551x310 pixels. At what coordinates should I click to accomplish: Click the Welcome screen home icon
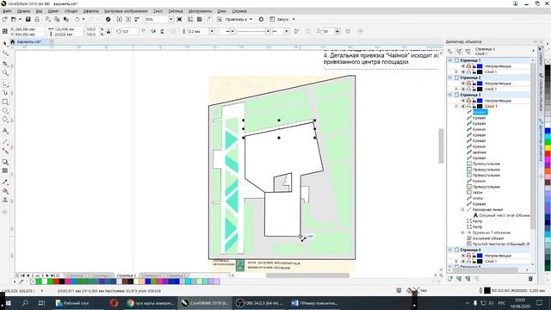pyautogui.click(x=13, y=41)
